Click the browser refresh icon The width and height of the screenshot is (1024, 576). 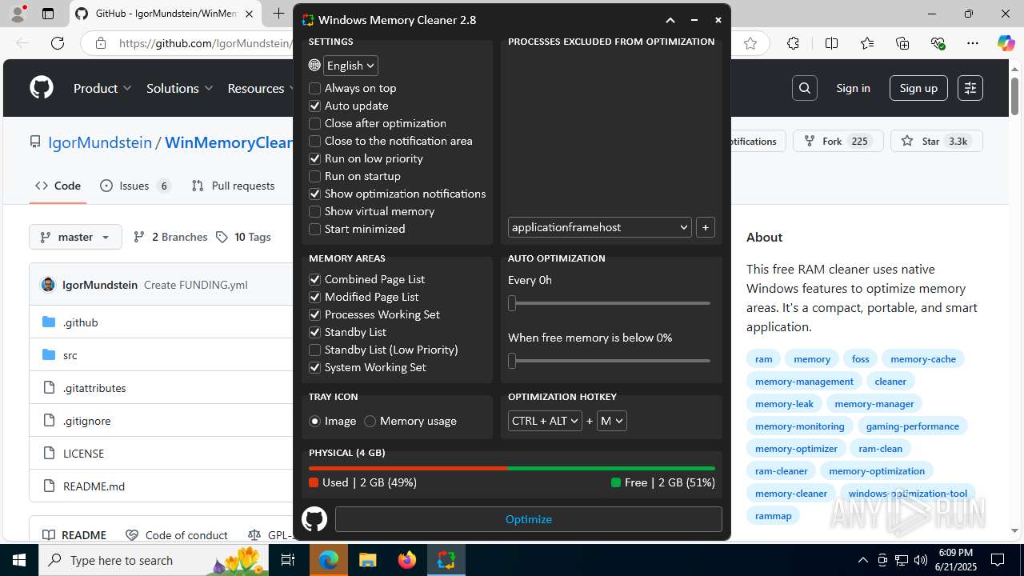click(x=58, y=44)
